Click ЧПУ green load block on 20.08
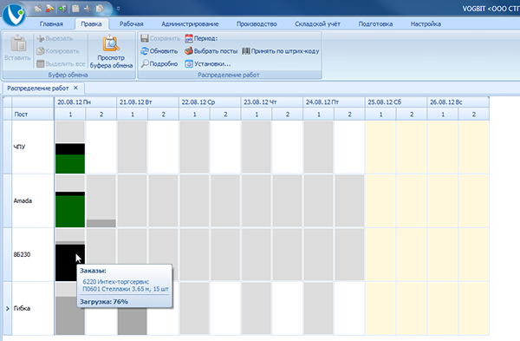 pyautogui.click(x=70, y=164)
